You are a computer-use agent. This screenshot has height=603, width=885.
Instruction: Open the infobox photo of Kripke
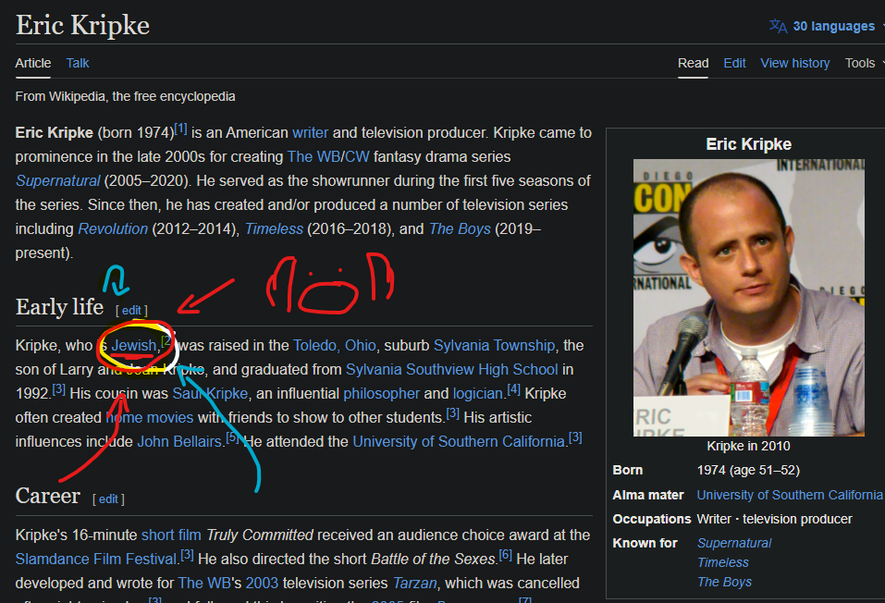tap(748, 298)
